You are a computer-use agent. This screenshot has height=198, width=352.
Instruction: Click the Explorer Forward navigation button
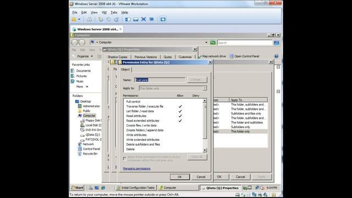pos(82,42)
